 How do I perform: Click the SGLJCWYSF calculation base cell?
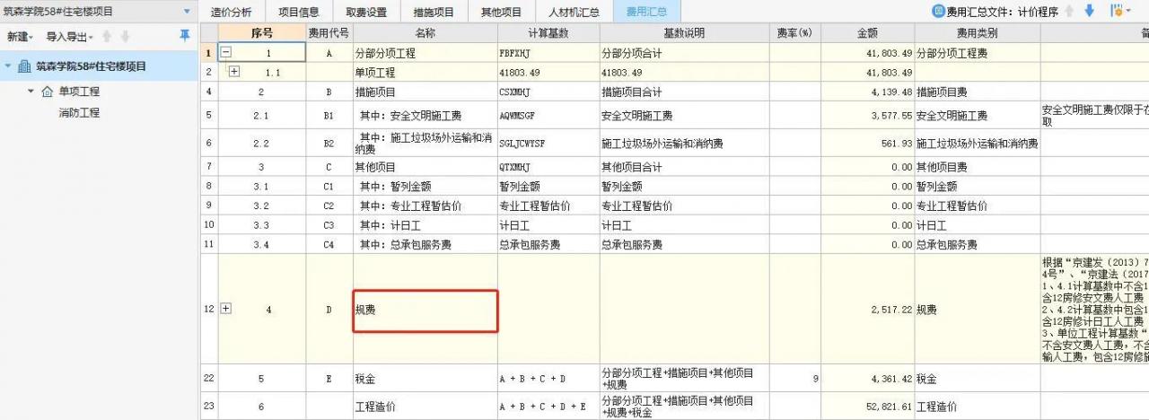click(548, 143)
